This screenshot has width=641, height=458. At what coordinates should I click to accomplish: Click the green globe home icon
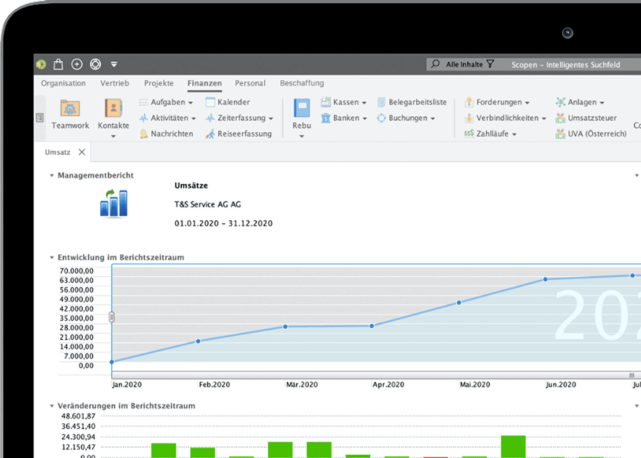pyautogui.click(x=41, y=65)
